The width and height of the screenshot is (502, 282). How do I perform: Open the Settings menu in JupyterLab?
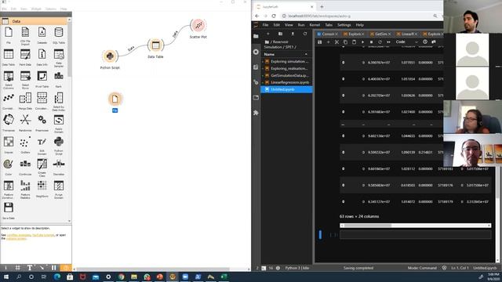coord(344,25)
